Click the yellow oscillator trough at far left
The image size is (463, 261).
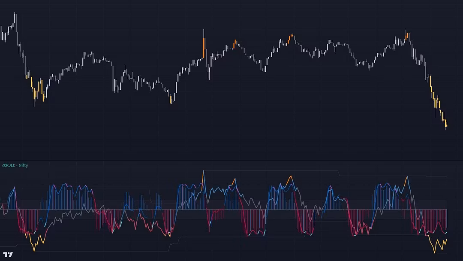tap(34, 250)
